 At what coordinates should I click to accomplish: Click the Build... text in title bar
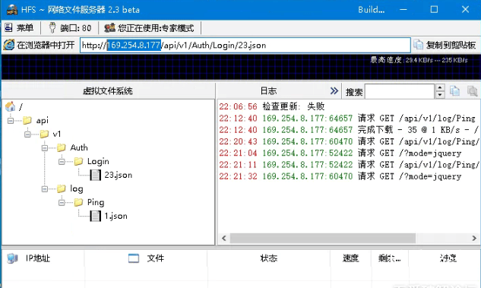pos(371,10)
